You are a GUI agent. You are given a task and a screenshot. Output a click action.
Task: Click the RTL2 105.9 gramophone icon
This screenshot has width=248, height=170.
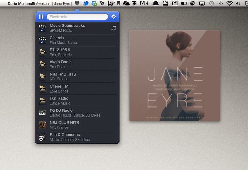(42, 52)
